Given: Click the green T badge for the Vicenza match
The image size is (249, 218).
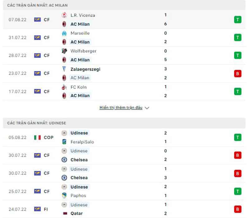Looking at the screenshot, I should point(238,19).
